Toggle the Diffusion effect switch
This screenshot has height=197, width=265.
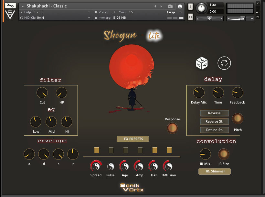click(169, 150)
